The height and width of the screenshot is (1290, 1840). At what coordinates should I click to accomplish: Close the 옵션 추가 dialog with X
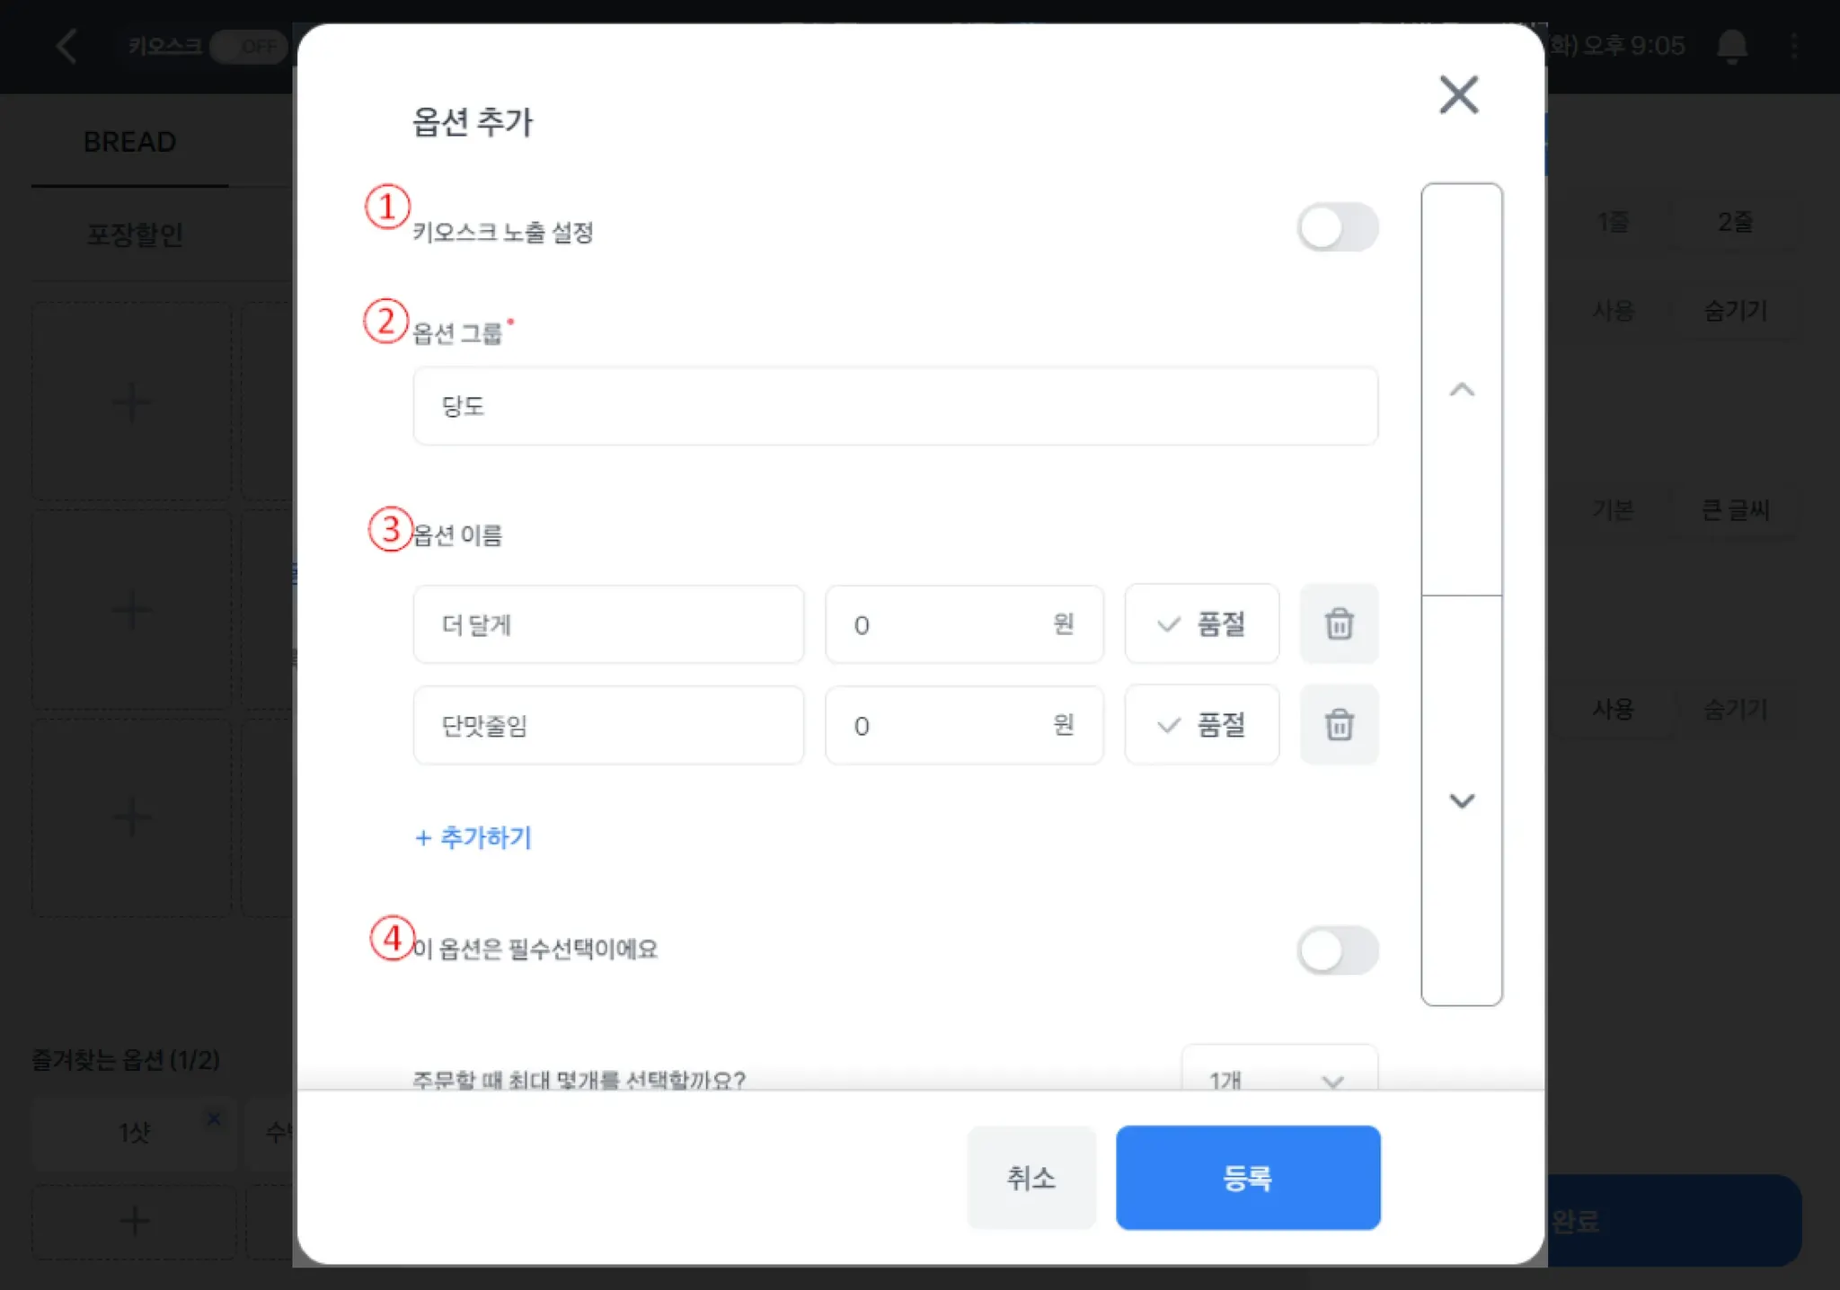click(x=1458, y=94)
